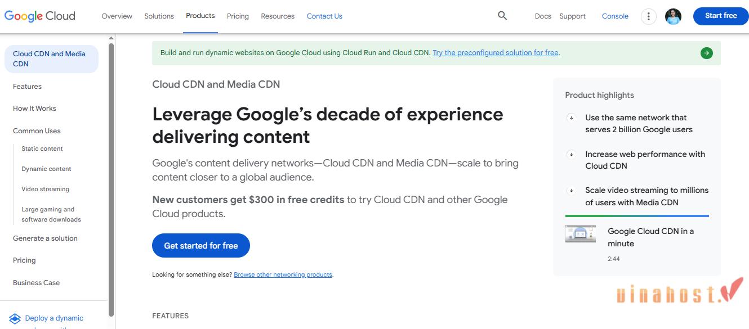Select Large gaming and software downloads

51,214
